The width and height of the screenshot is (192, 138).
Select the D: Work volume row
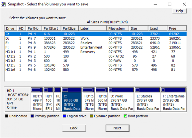point(96,38)
